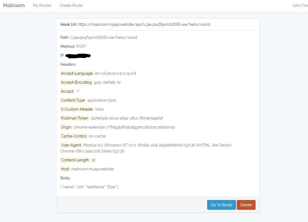Select the Create Route menu item
Screen dimensions: 308x222
tap(71, 5)
